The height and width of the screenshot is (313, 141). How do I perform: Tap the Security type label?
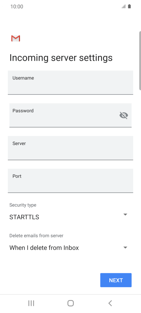pos(23,205)
